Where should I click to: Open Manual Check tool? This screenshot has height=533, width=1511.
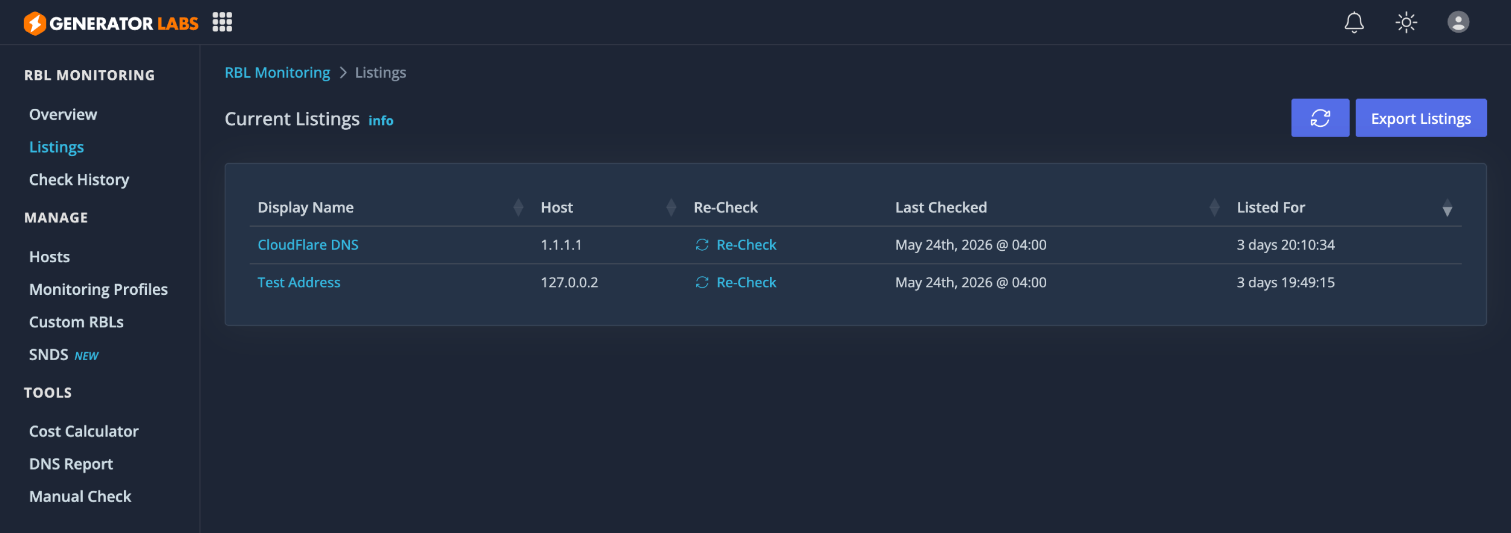click(x=80, y=497)
